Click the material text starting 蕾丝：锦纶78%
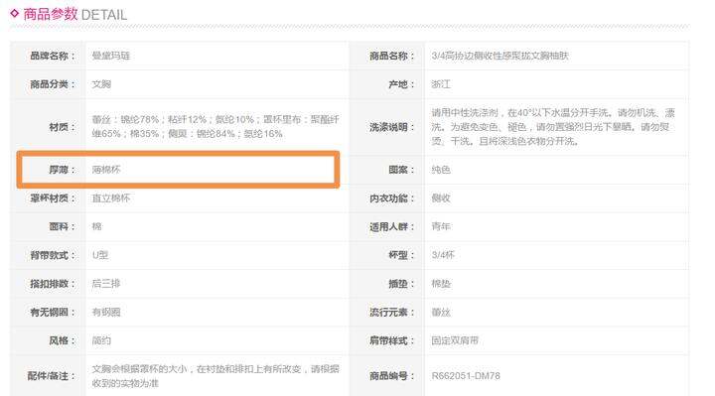715x396 pixels. coord(215,127)
